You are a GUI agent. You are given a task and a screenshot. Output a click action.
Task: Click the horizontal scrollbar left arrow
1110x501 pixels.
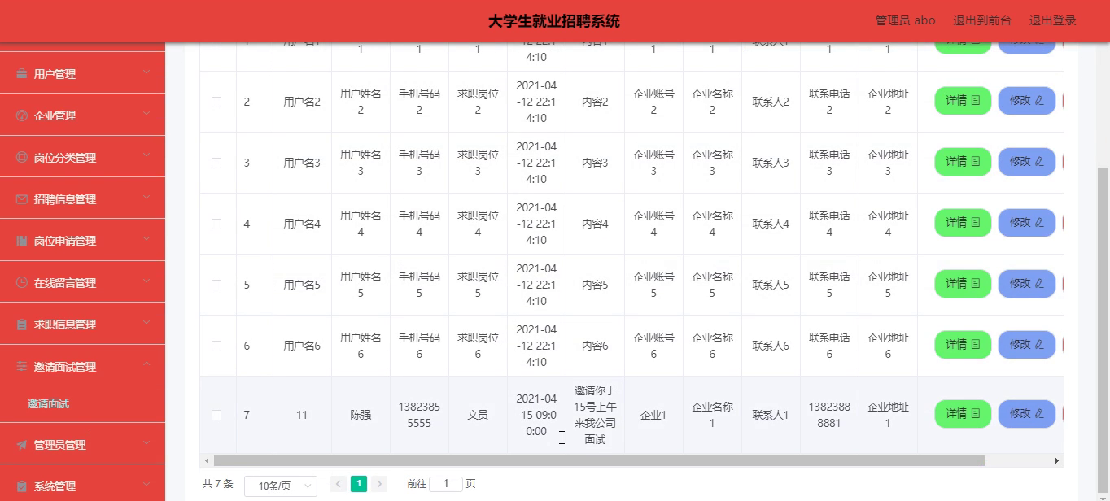tap(207, 461)
